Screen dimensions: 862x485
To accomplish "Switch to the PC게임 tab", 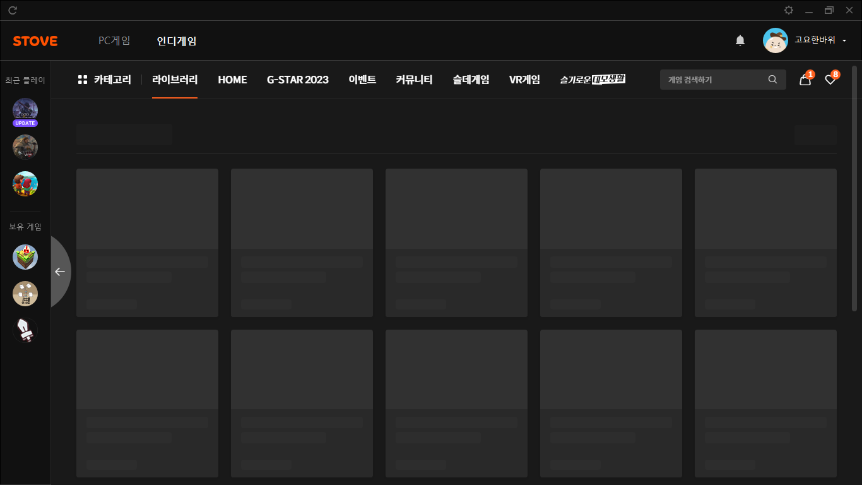I will coord(114,41).
